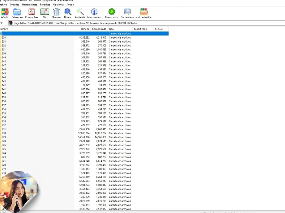Select the parent folder '..' row
The width and height of the screenshot is (285, 213).
click(x=84, y=34)
